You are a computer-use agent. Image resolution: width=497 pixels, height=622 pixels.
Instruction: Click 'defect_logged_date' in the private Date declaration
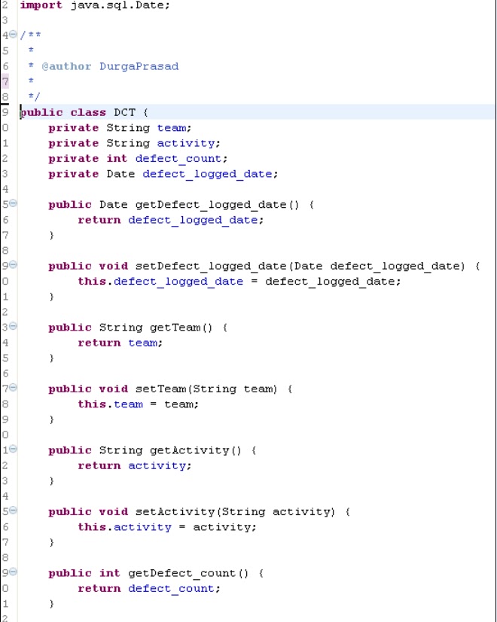pos(207,174)
